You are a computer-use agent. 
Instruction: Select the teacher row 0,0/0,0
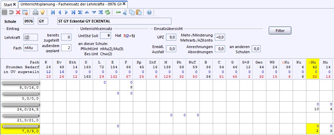click(x=20, y=96)
